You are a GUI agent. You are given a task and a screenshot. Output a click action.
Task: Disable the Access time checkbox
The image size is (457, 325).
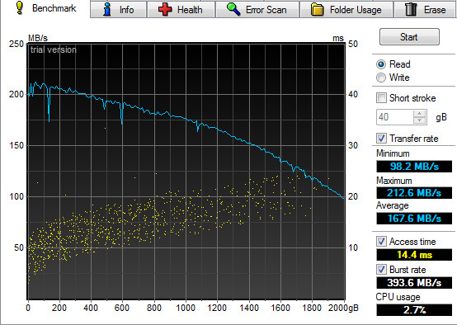(381, 242)
